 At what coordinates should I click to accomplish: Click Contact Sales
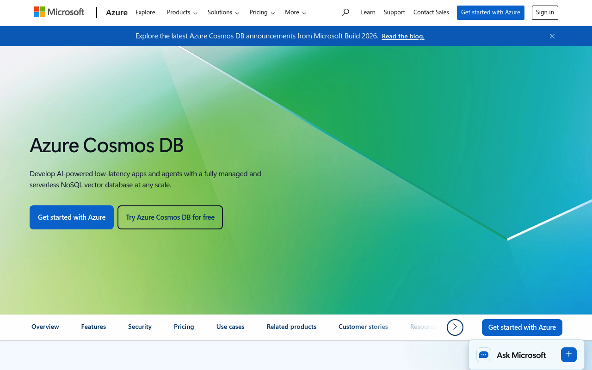(x=431, y=12)
